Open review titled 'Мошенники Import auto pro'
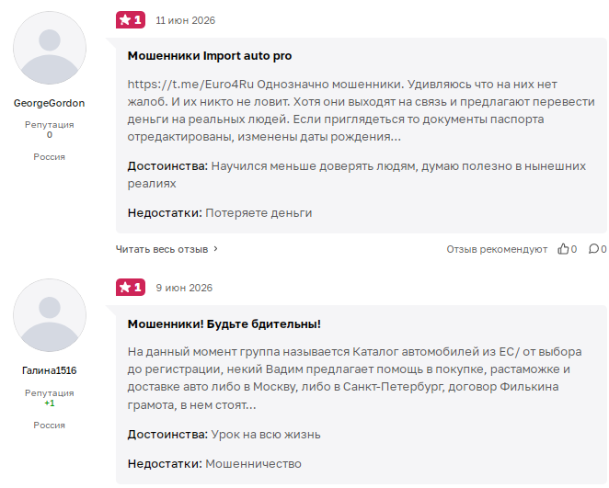The height and width of the screenshot is (488, 609). point(210,56)
